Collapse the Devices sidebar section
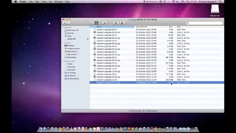 point(63,28)
